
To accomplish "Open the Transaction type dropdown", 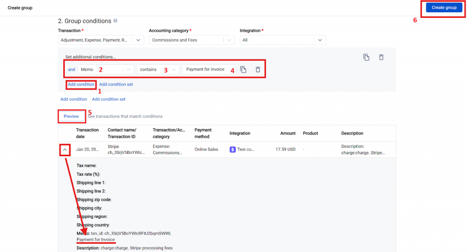I will [x=100, y=40].
